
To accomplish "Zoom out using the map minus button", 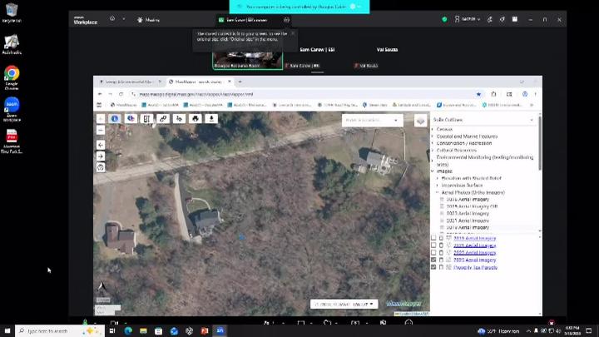I will (x=101, y=131).
